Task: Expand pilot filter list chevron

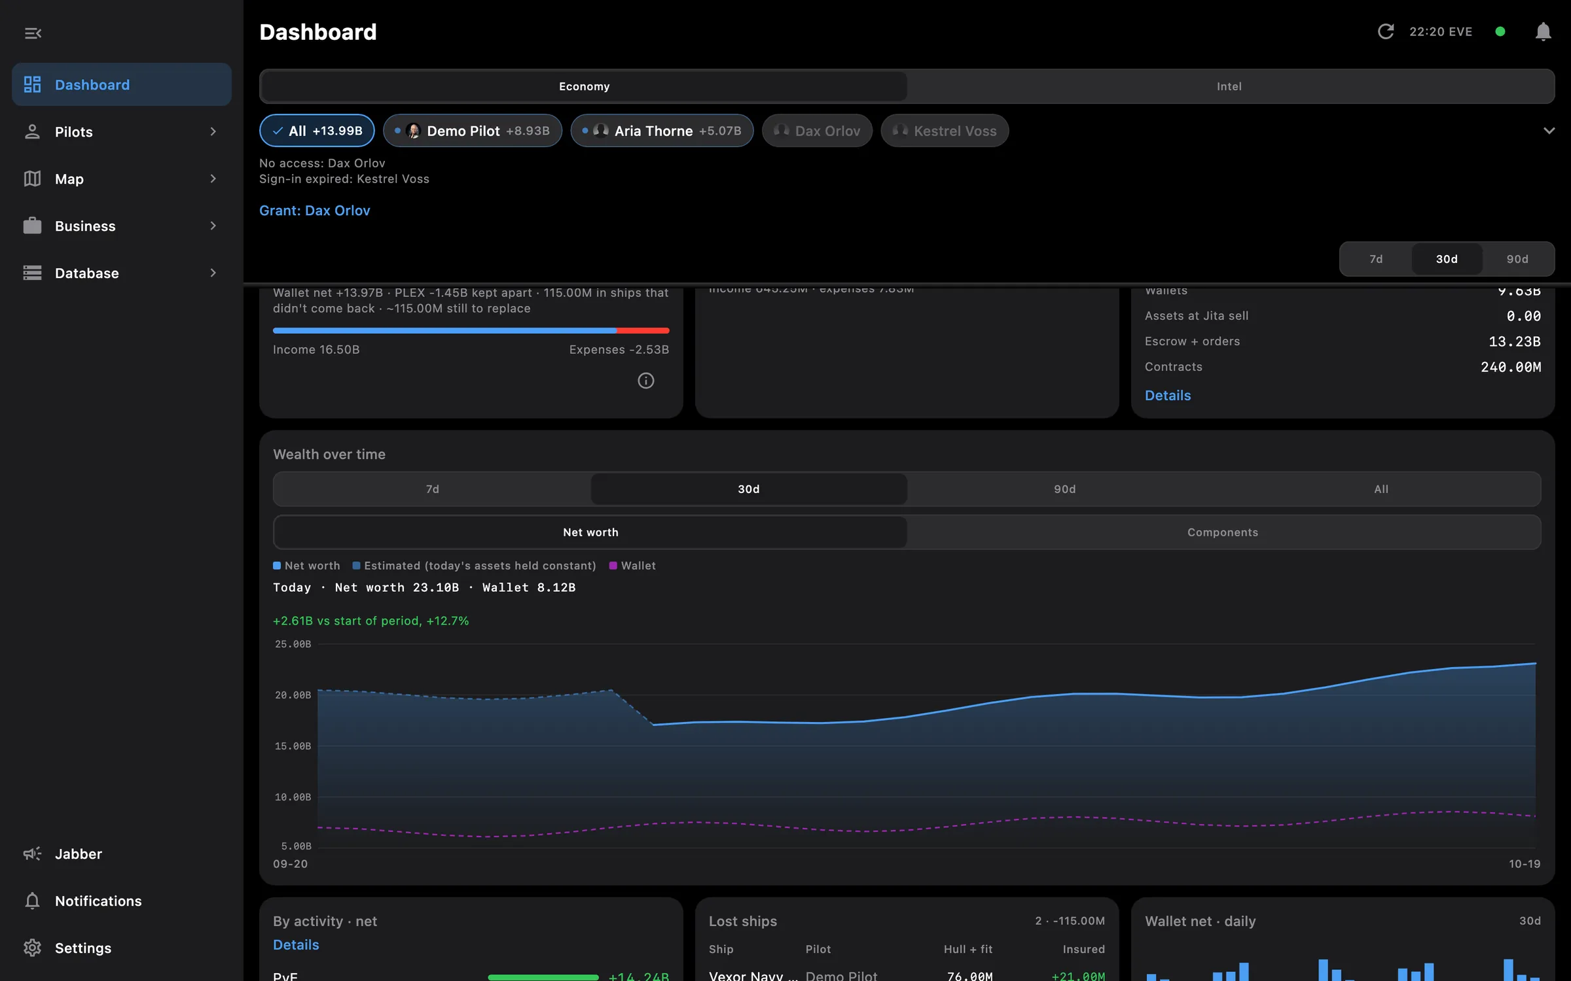Action: click(1549, 131)
